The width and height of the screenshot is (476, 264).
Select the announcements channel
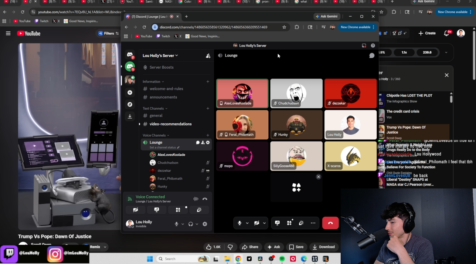pos(163,97)
